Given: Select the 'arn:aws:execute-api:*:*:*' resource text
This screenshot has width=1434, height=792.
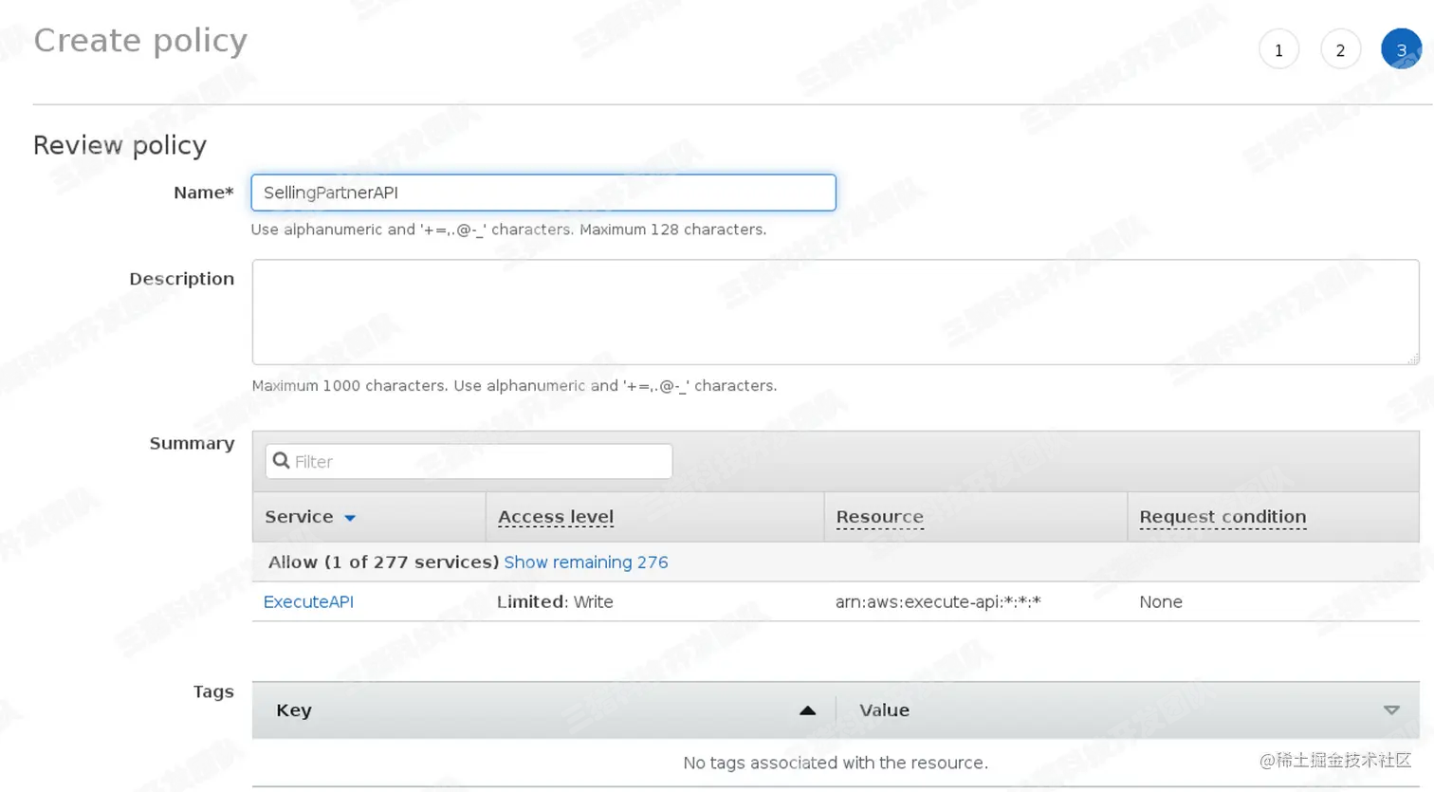Looking at the screenshot, I should click(x=938, y=602).
